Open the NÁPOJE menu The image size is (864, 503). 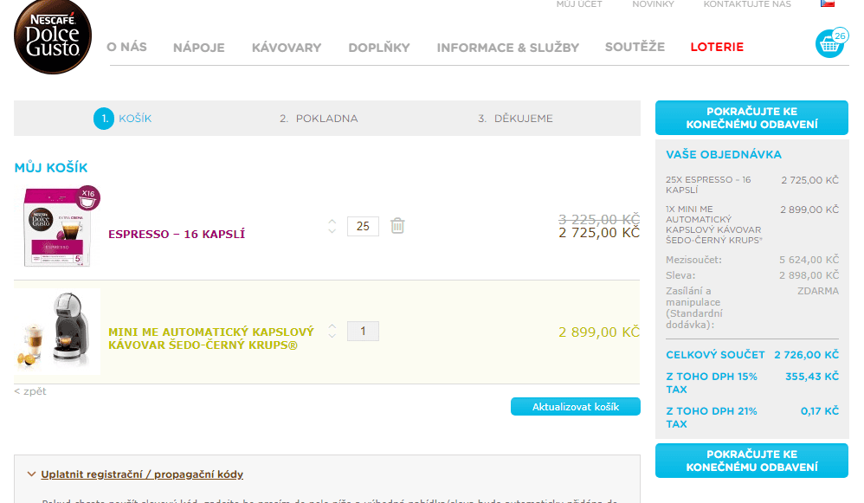(199, 48)
